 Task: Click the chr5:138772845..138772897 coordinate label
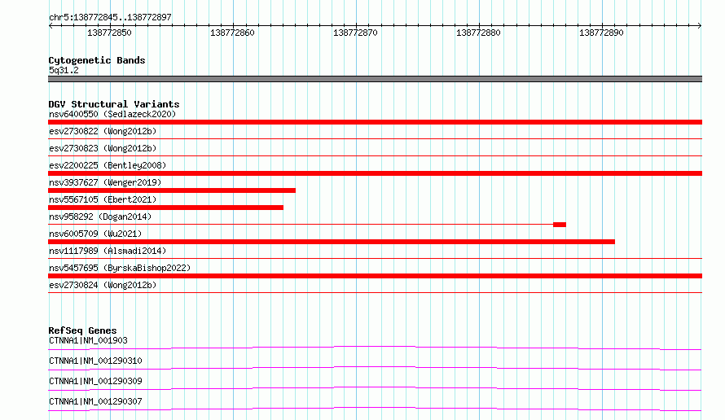pyautogui.click(x=110, y=17)
